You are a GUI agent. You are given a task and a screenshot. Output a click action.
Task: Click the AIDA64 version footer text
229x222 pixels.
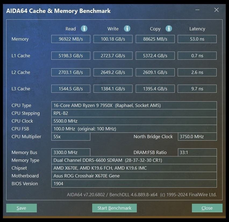tap(142, 195)
